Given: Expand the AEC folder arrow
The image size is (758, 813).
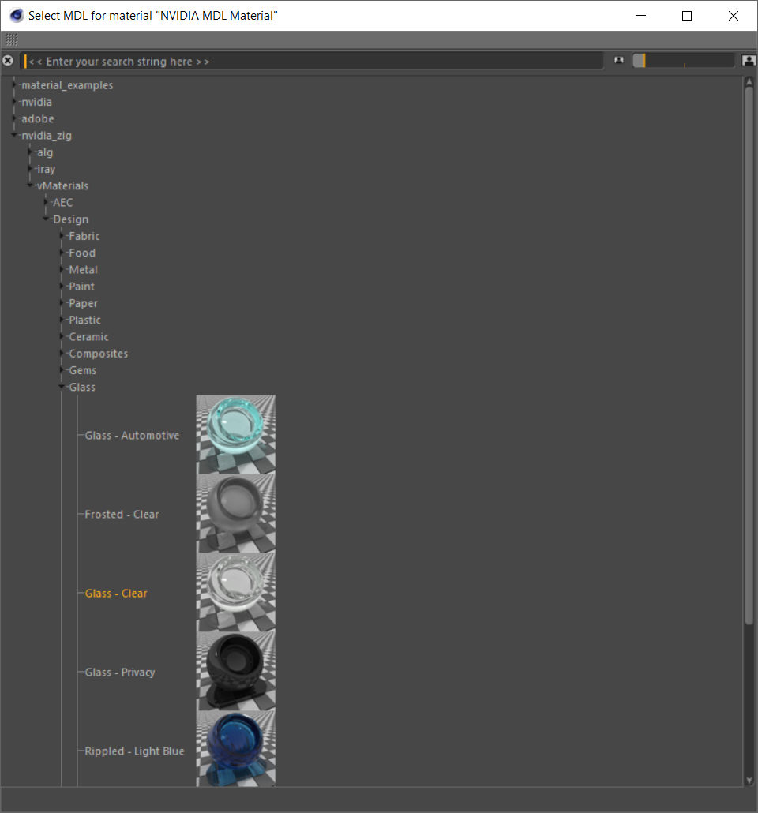Looking at the screenshot, I should pos(46,202).
